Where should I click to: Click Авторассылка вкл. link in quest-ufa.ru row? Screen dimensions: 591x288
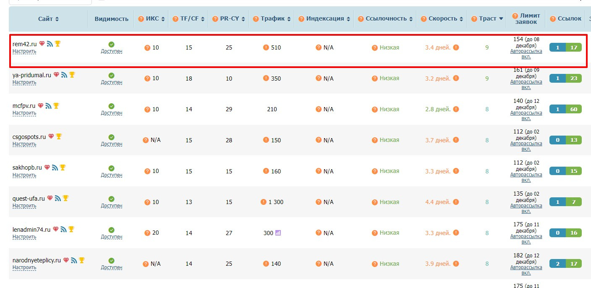pos(526,208)
